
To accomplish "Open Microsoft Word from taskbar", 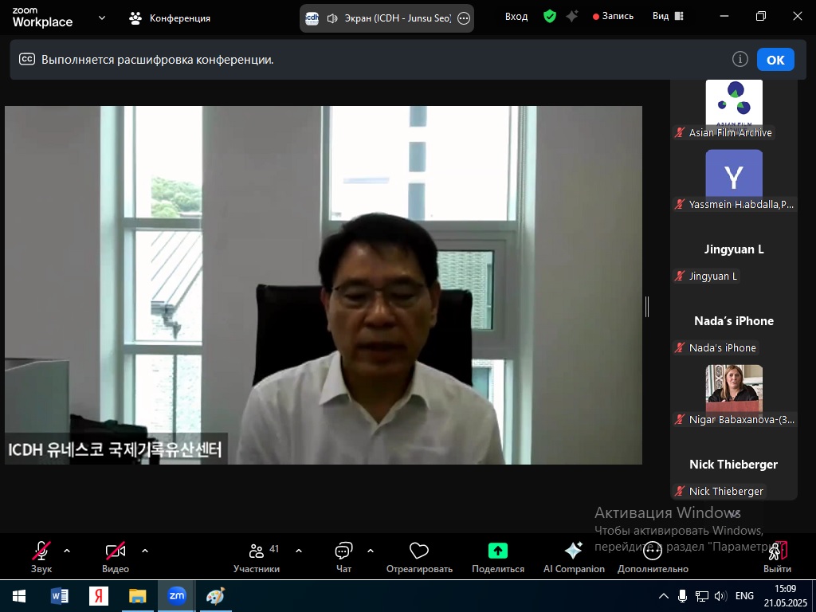I will 59,596.
